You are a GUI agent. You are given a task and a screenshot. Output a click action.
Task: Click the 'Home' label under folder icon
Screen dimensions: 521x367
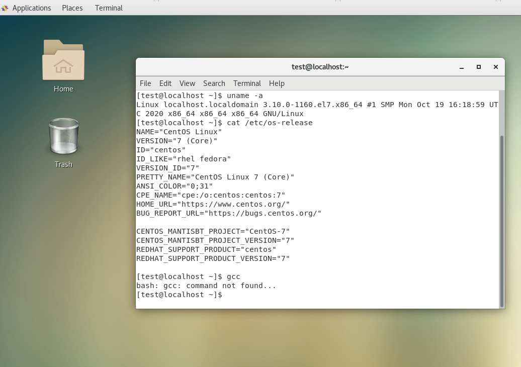click(x=63, y=89)
